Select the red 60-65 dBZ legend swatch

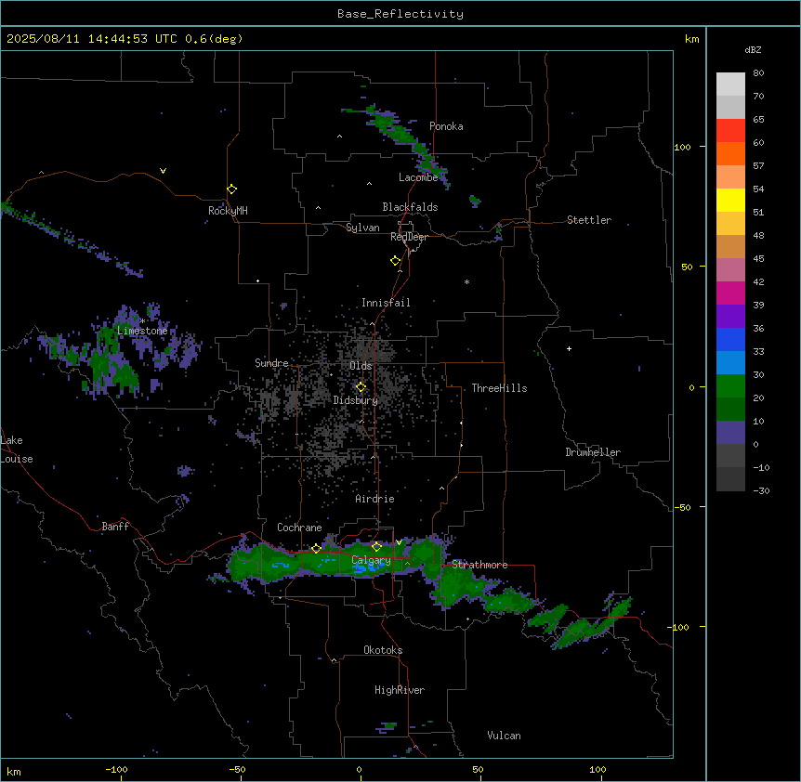tap(730, 131)
